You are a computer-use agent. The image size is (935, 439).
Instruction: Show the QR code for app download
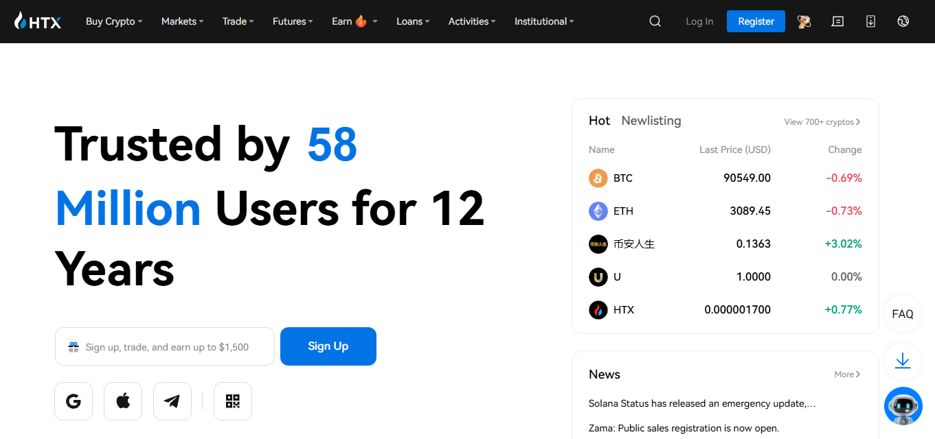click(x=233, y=401)
